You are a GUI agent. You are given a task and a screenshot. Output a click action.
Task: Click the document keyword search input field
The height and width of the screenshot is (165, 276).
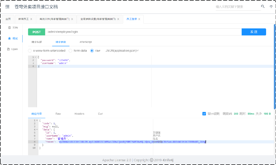(238, 7)
